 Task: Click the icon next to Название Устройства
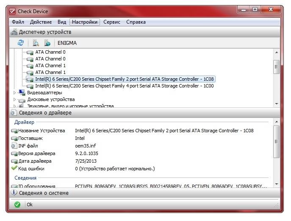[x=14, y=131]
